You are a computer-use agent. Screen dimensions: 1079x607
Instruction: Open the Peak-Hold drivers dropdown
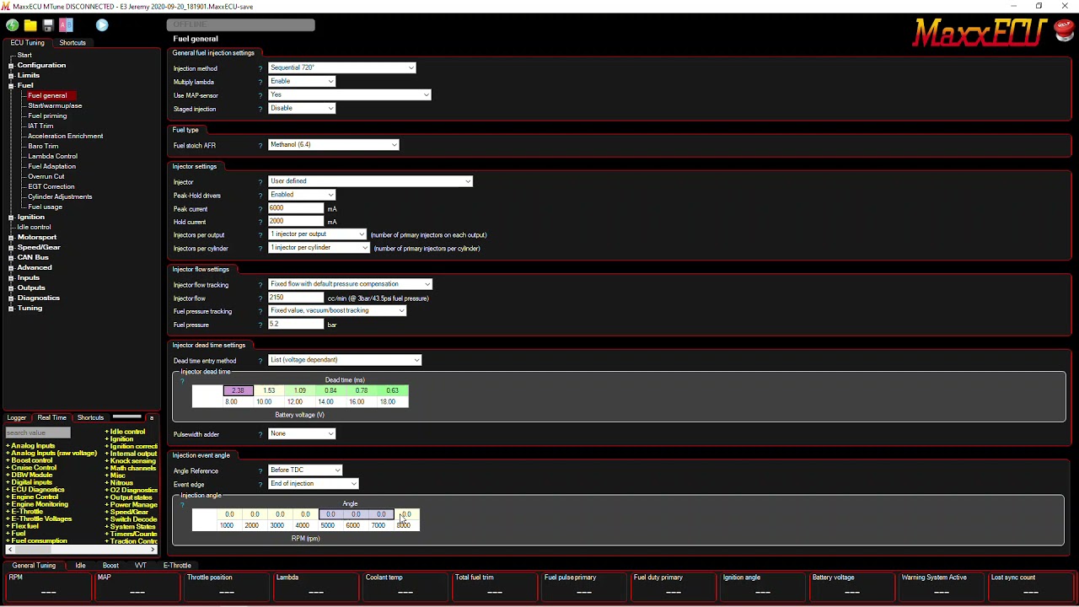(x=302, y=194)
